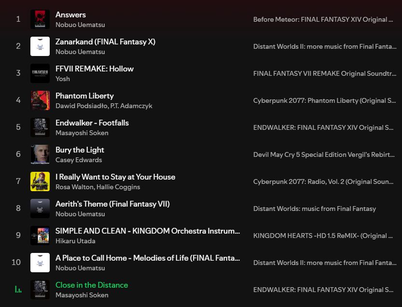
Task: Open Nobuo Uematsu under Aerith's Theme
Action: (80, 214)
